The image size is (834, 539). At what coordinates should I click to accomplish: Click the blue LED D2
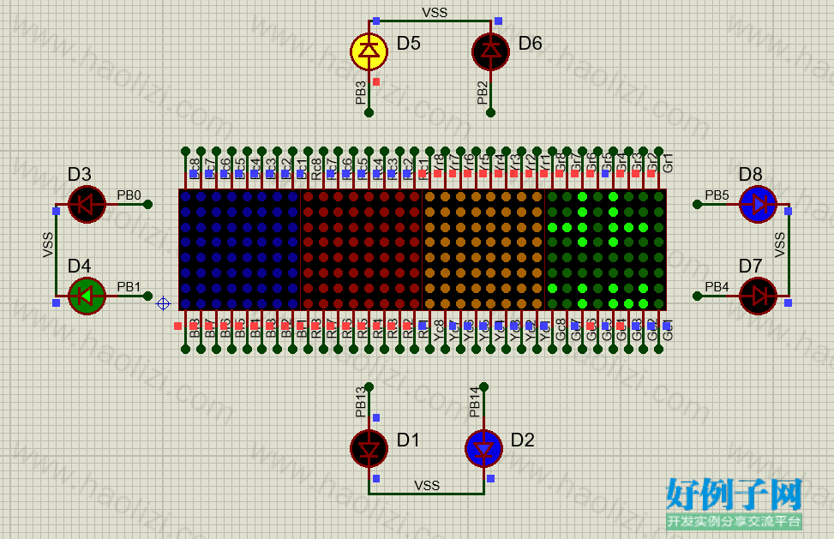pyautogui.click(x=483, y=449)
